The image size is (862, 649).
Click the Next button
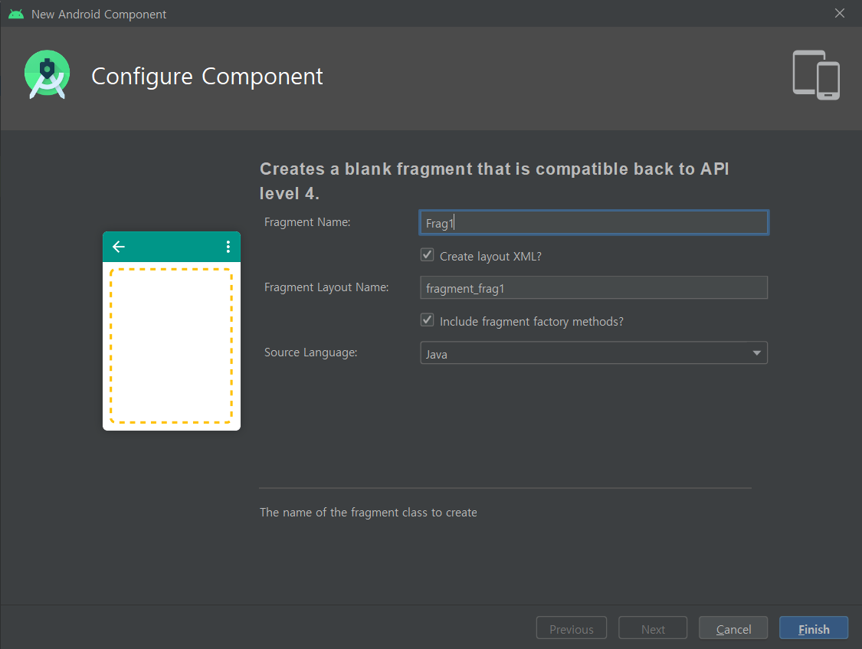point(653,628)
